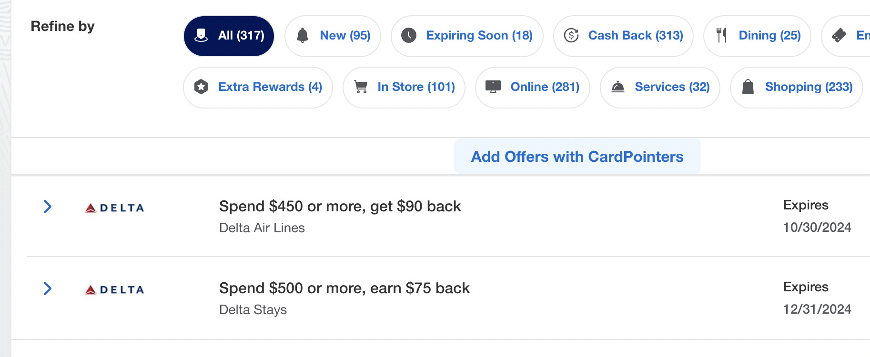Click the clock icon for Expiring Soon
This screenshot has height=357, width=870.
(x=409, y=36)
